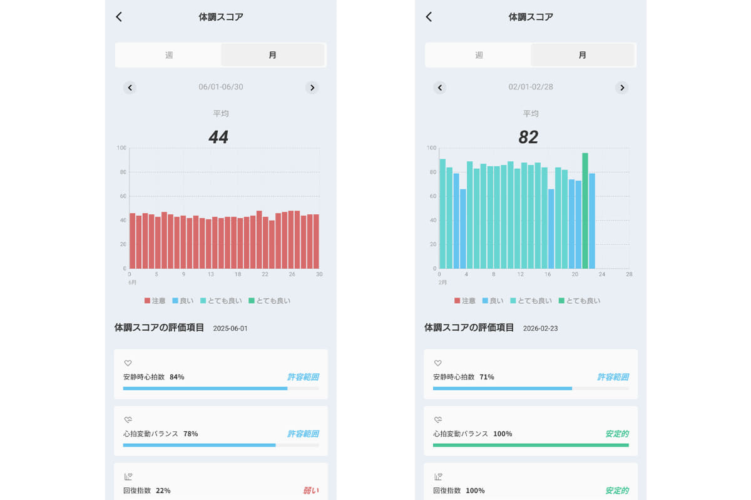The width and height of the screenshot is (751, 500).
Task: Click the 心拍変動バランス 100% progress bar
Action: [x=531, y=444]
